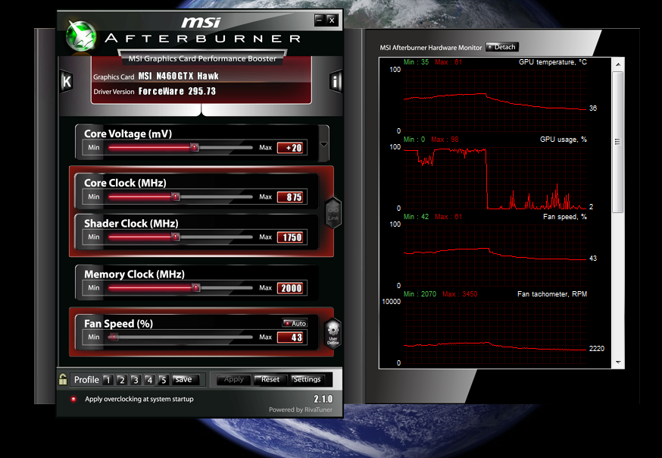Toggle the clock Link icon

[333, 212]
